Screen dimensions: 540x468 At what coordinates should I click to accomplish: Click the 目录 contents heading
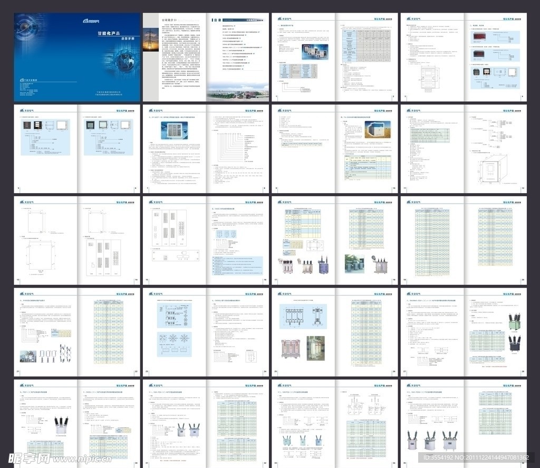(x=216, y=20)
